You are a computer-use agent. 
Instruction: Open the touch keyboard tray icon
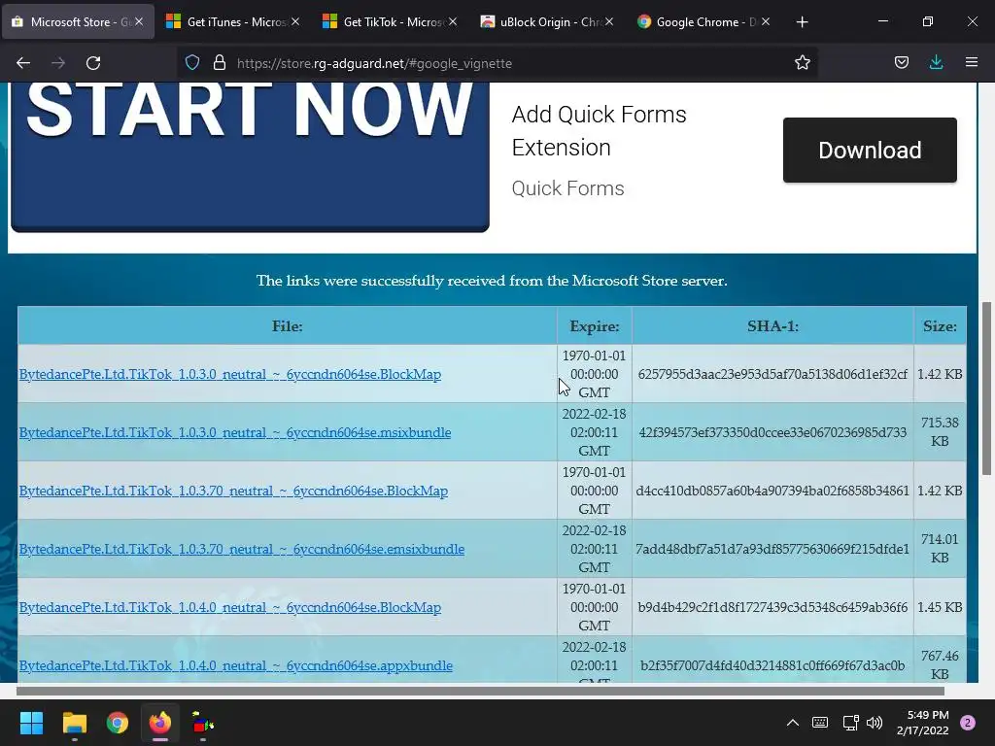pos(820,723)
